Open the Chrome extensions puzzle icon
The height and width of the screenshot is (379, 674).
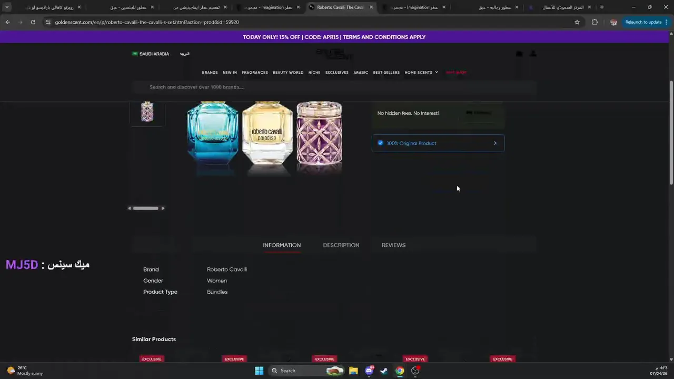tap(595, 22)
